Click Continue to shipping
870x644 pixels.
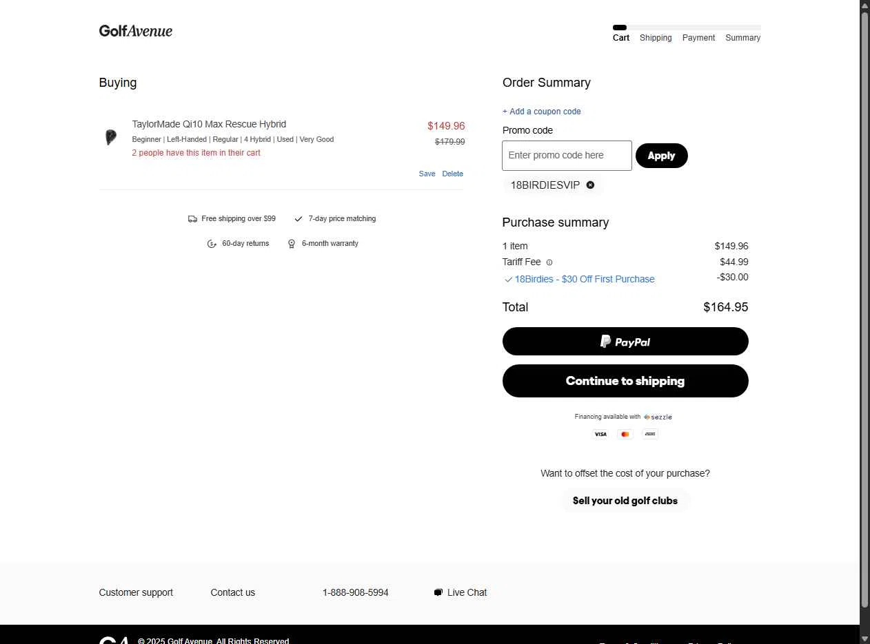tap(625, 381)
